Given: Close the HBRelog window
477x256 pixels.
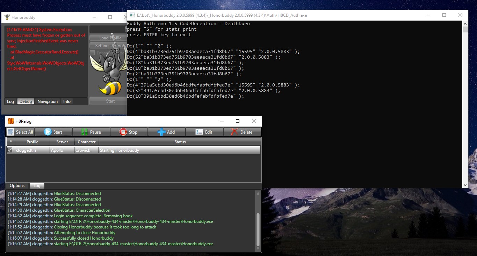Looking at the screenshot, I should click(x=254, y=121).
